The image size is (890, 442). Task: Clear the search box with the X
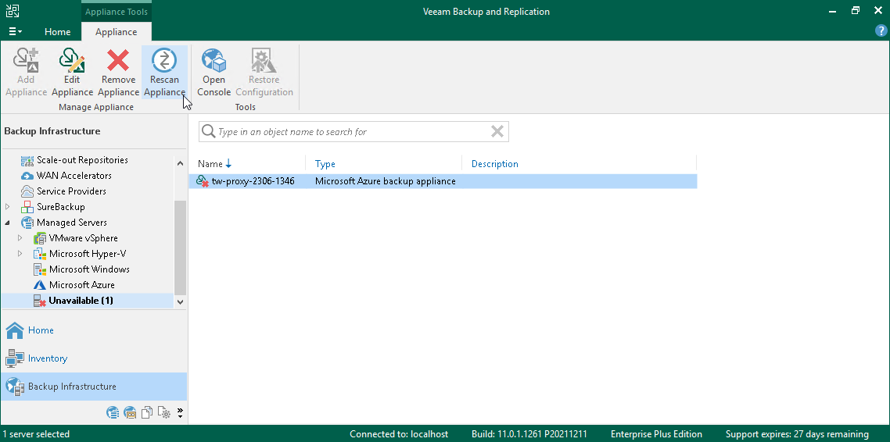[497, 131]
